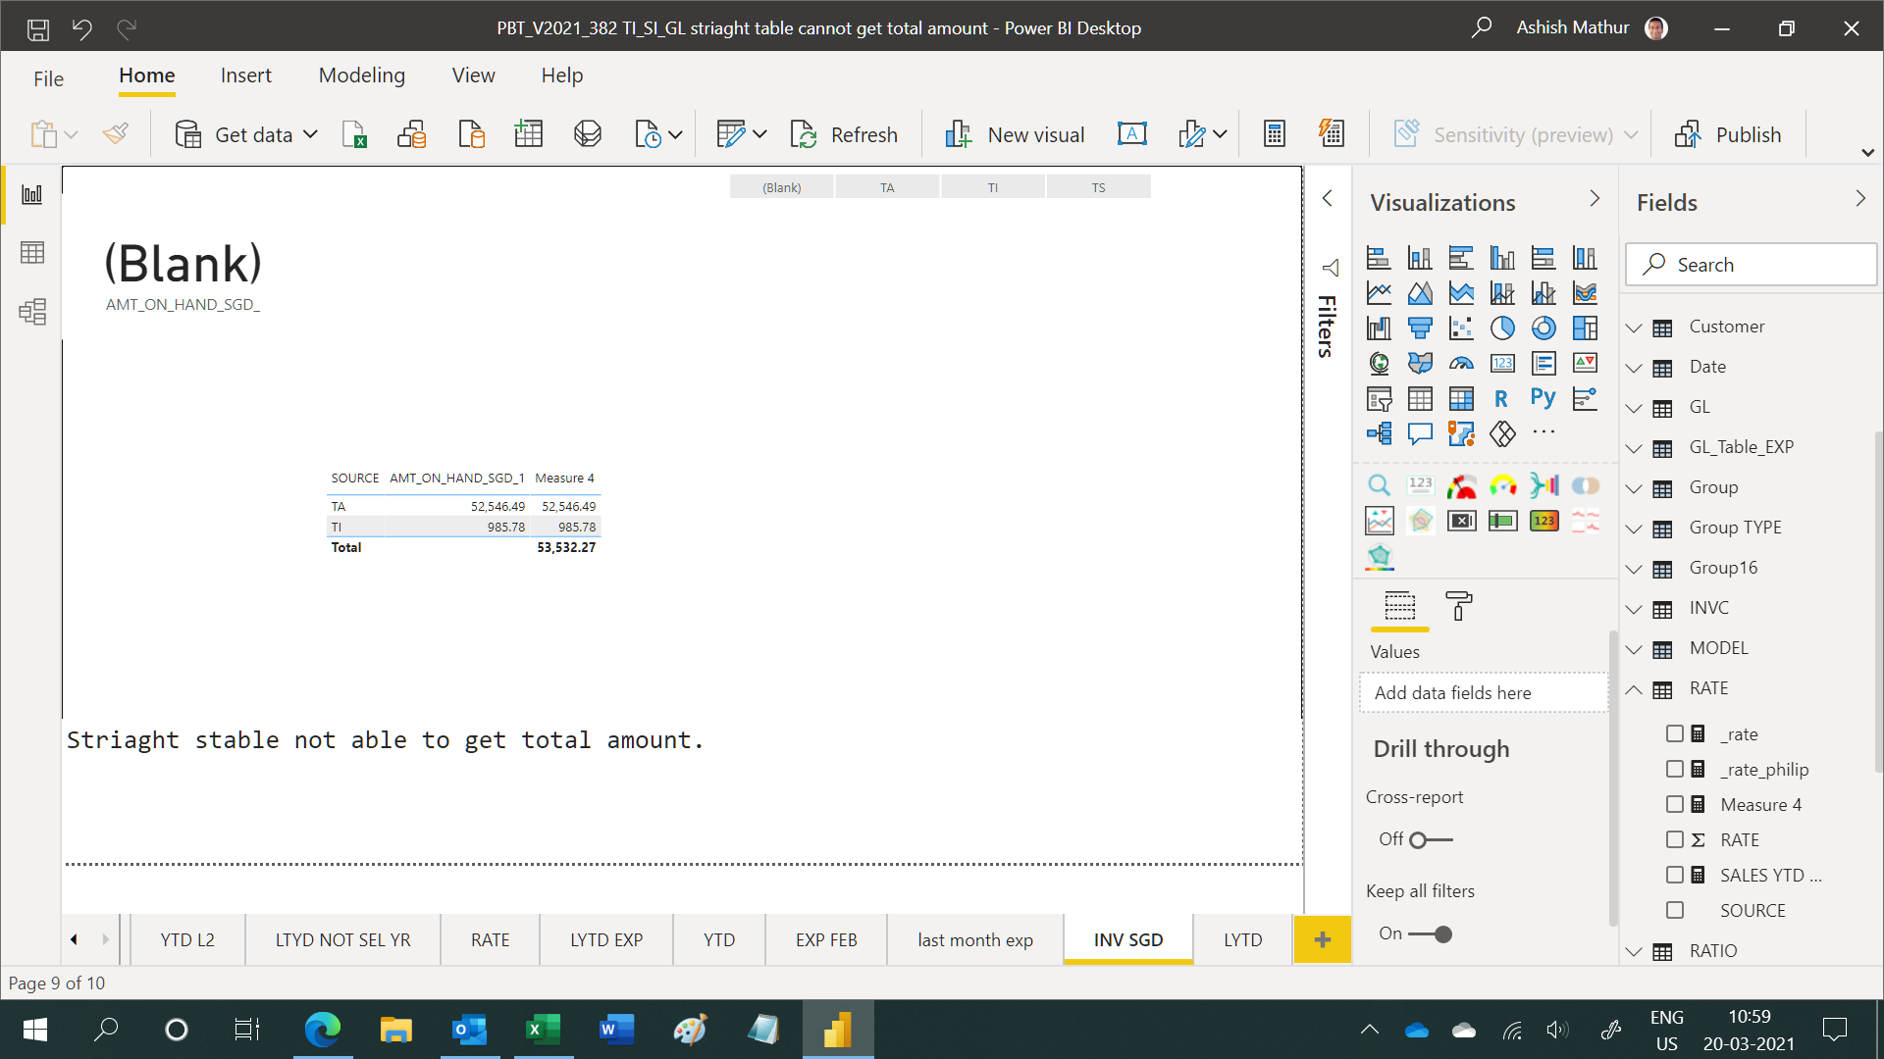This screenshot has width=1884, height=1059.
Task: Select TA in the top slicer
Action: coord(887,187)
